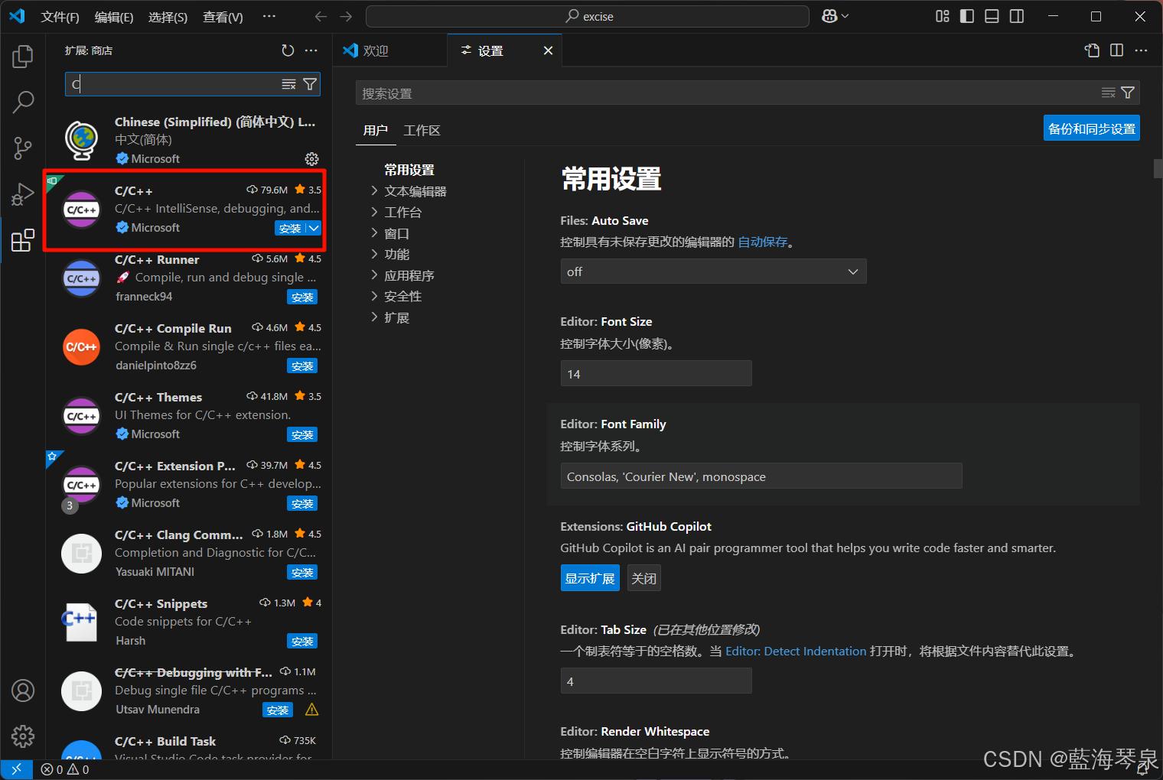
Task: Click 显示扩展 for GitHub Copilot
Action: (590, 578)
